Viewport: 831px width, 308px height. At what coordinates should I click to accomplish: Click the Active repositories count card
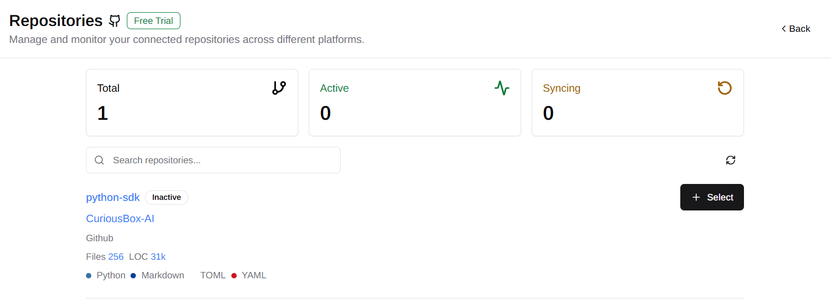pyautogui.click(x=415, y=102)
